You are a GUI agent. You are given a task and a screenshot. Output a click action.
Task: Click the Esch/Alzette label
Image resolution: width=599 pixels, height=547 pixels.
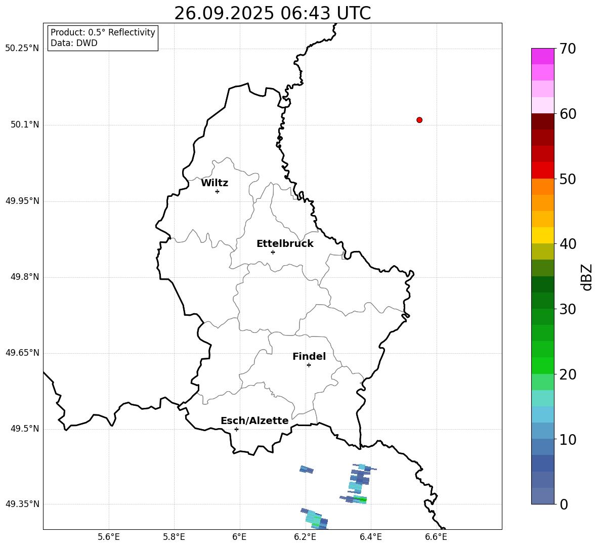(x=254, y=420)
